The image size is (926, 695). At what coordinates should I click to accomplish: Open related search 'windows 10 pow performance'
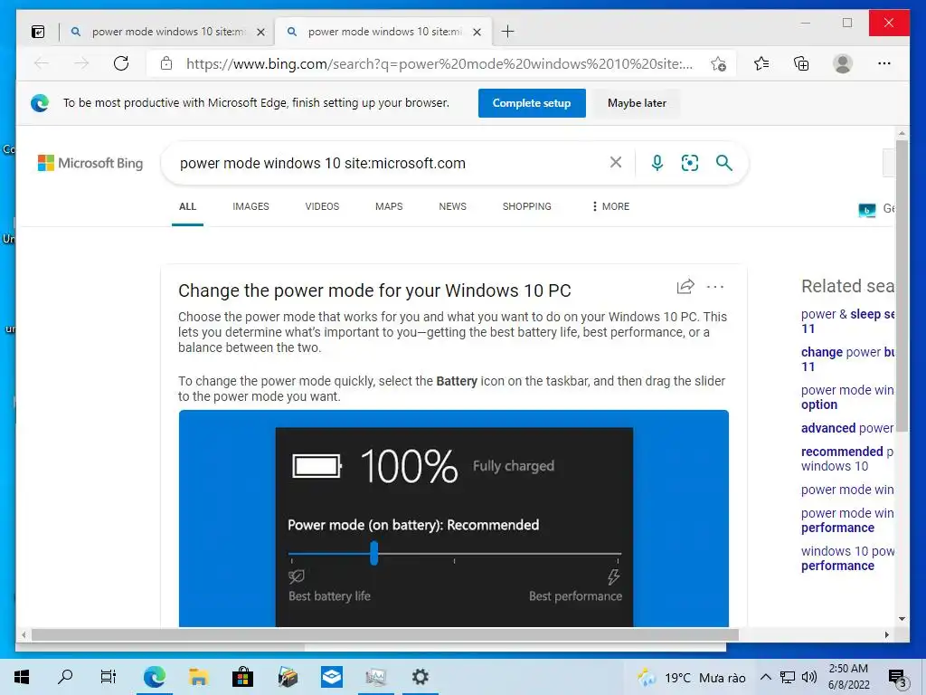(847, 557)
